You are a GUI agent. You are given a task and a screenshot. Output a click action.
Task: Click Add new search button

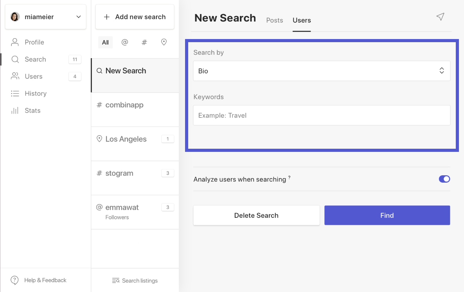click(135, 17)
